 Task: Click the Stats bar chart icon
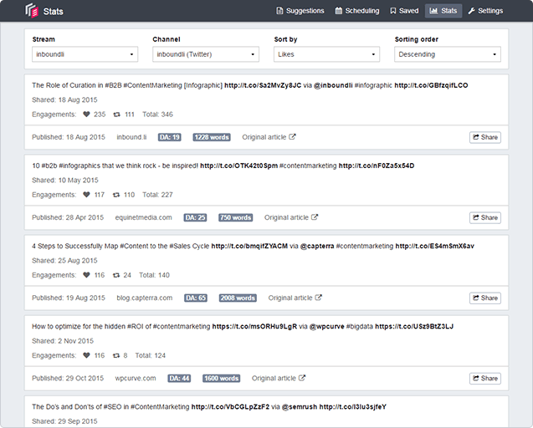click(433, 11)
